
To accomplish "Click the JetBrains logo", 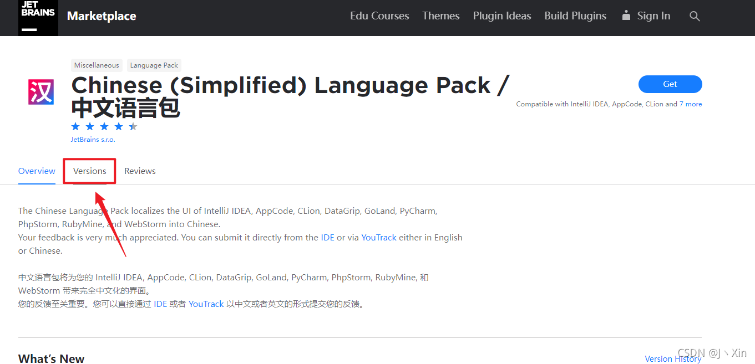I will pyautogui.click(x=38, y=18).
